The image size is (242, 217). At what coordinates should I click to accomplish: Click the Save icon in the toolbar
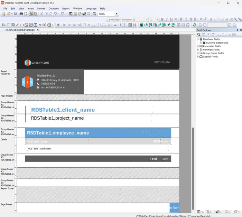click(x=16, y=14)
